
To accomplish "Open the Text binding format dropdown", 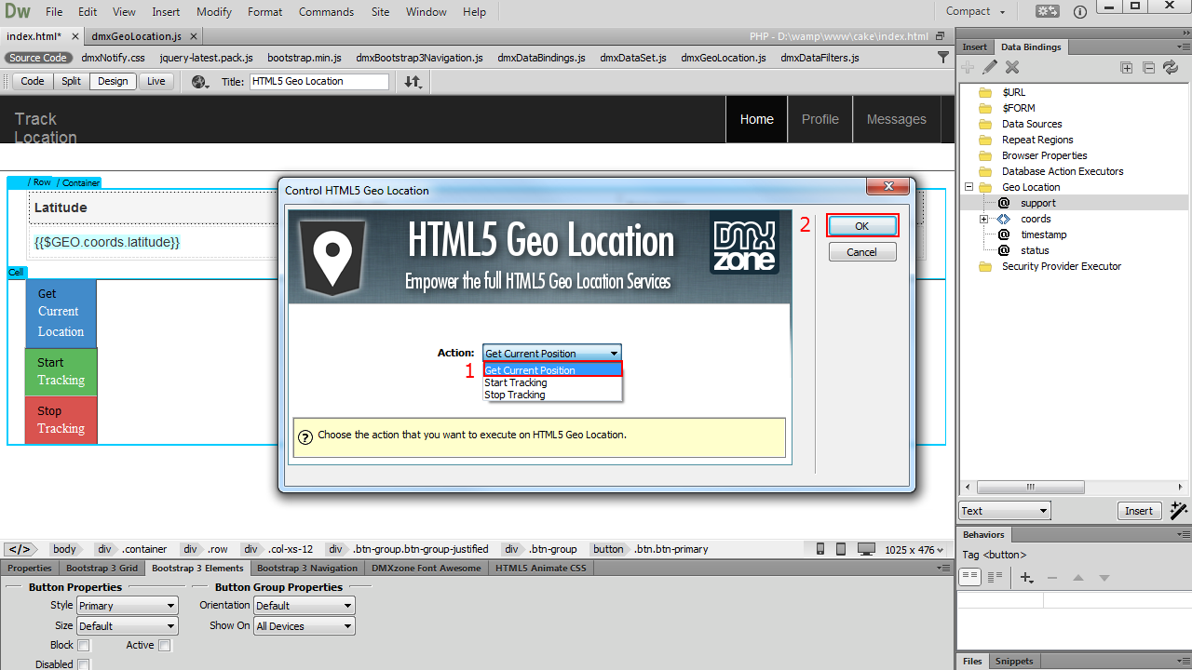I will (1005, 510).
